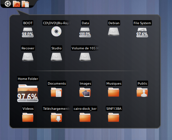Image resolution: width=172 pixels, height=140 pixels.
Task: Open the Téléchargements folder
Action: coord(56,117)
